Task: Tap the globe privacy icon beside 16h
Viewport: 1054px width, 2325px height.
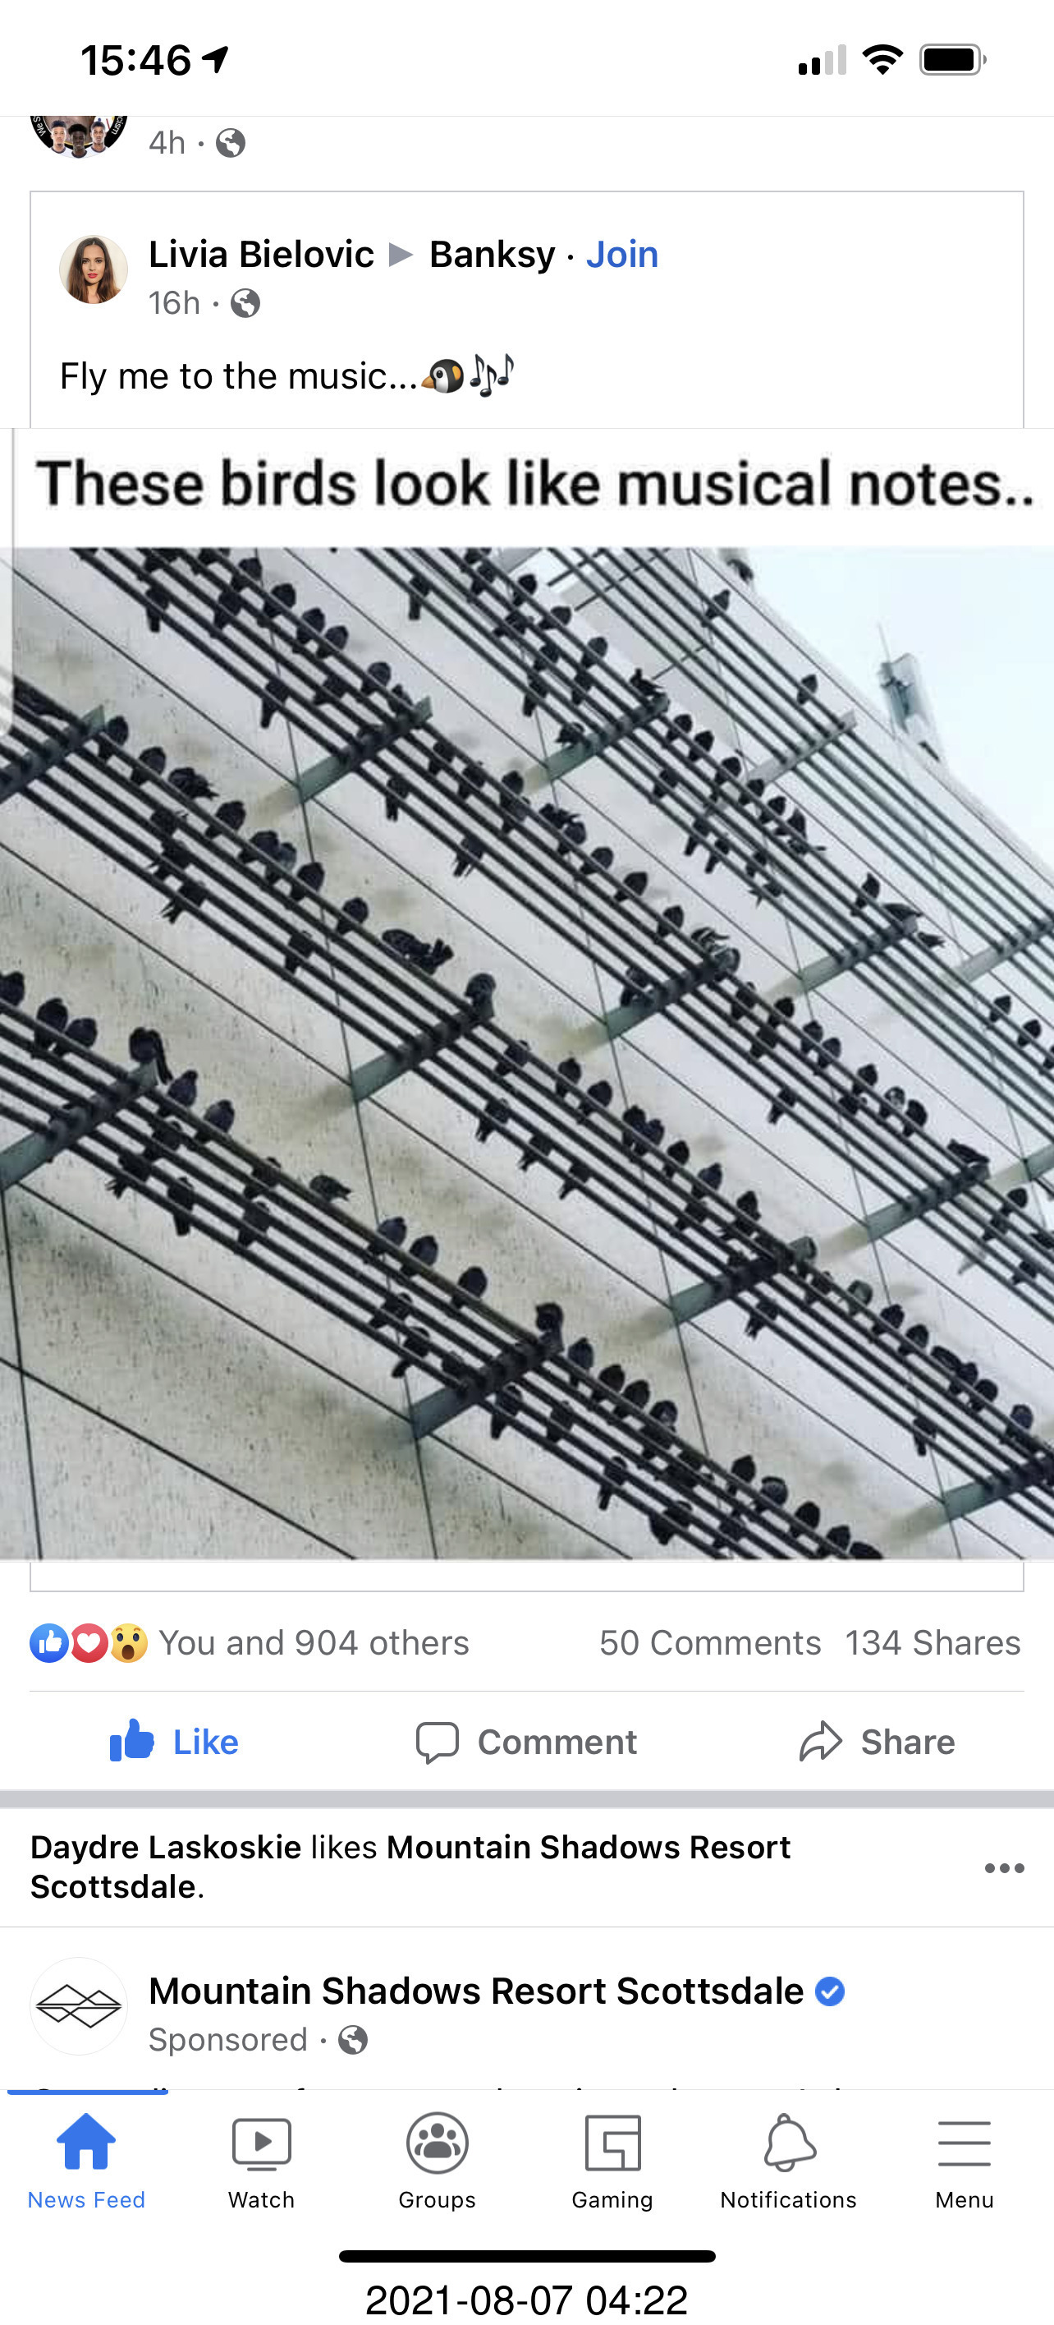Action: [245, 303]
